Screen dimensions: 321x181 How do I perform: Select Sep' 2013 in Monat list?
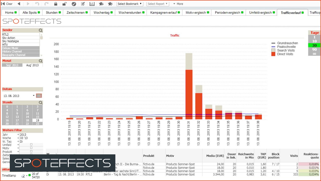12,65
